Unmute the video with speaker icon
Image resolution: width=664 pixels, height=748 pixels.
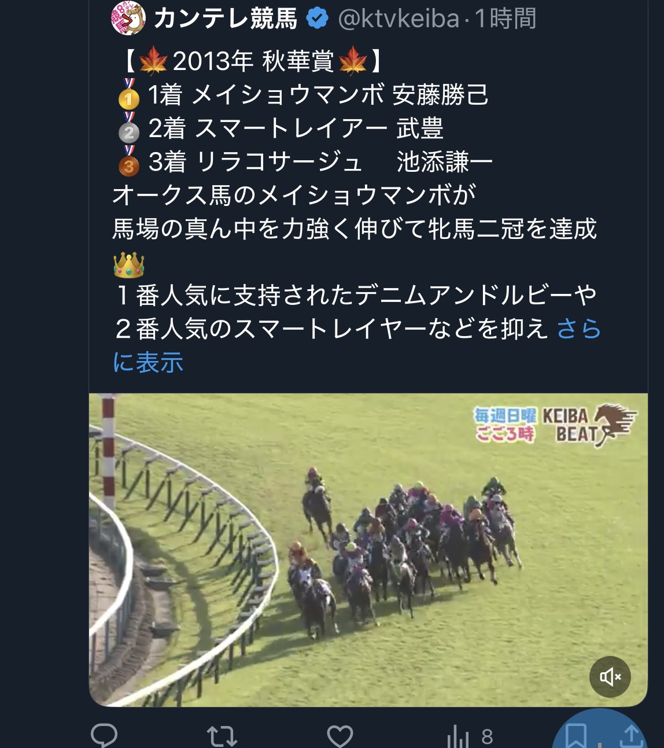610,677
